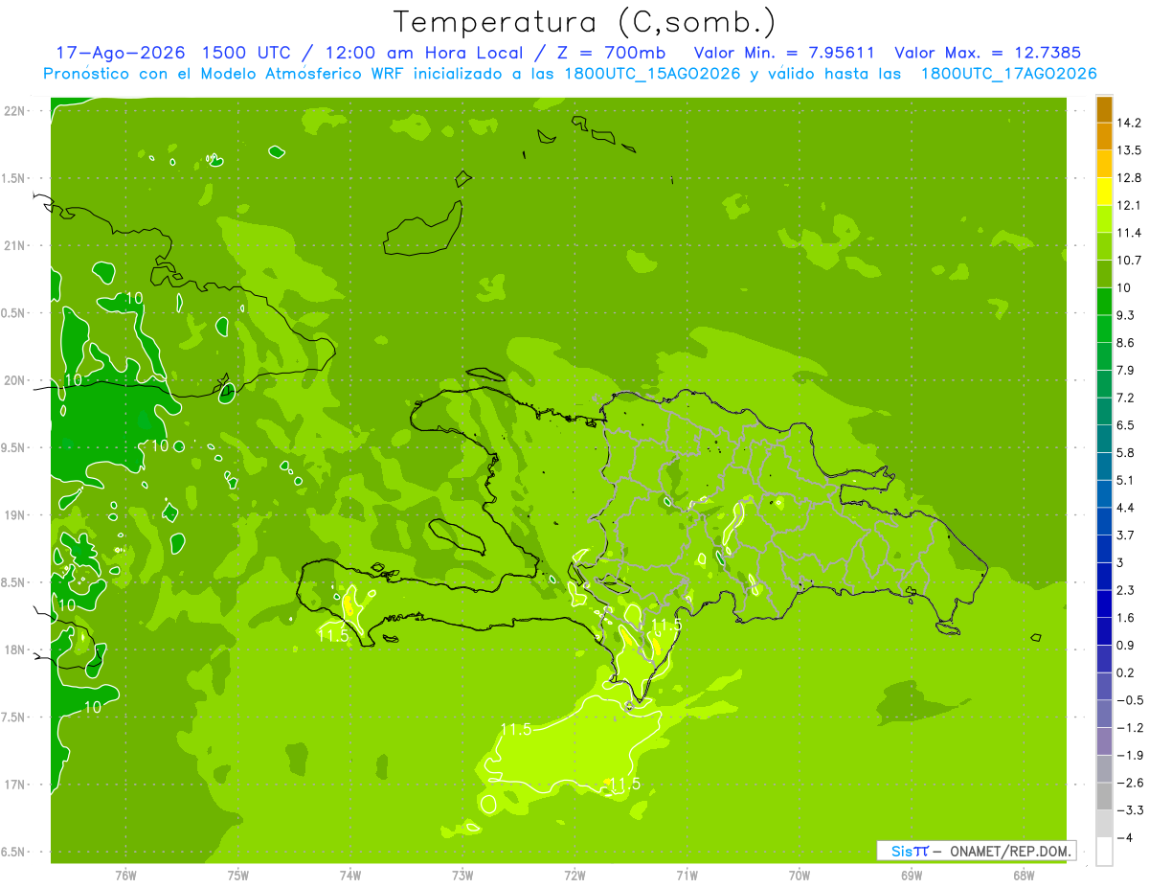Click the "-2.6" color scale label
The height and width of the screenshot is (888, 1149).
tap(1129, 783)
